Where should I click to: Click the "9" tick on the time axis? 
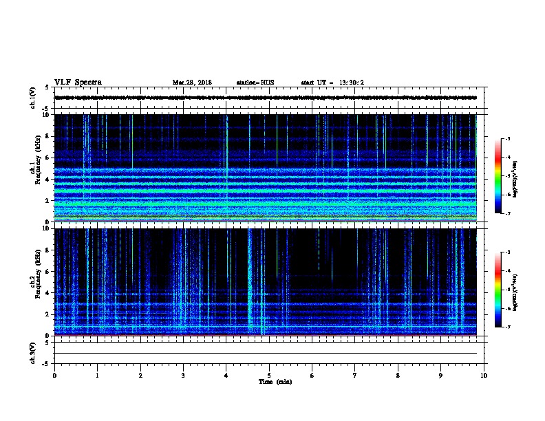440,376
